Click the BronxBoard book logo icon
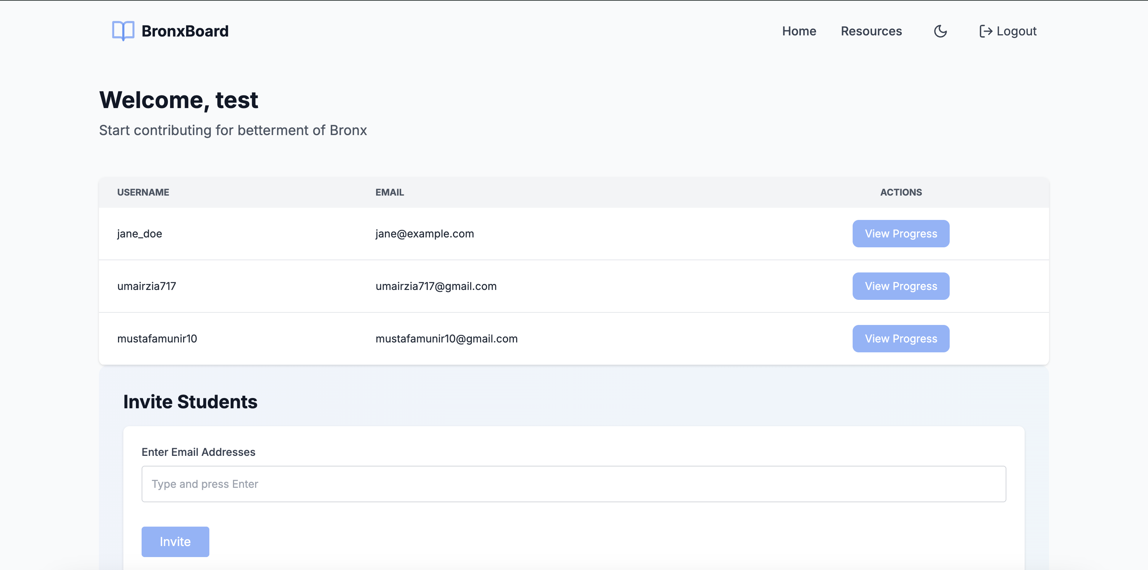The width and height of the screenshot is (1148, 570). [123, 31]
